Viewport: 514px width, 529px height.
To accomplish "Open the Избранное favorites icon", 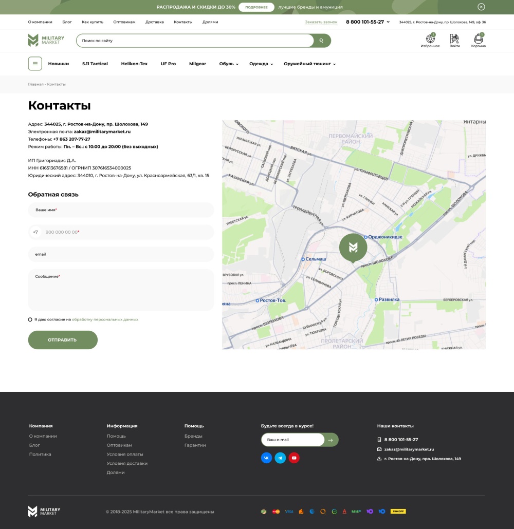I will coord(430,40).
